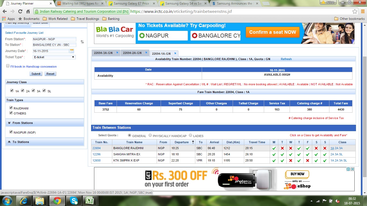Click the browser address bar URL
The width and height of the screenshot is (367, 206).
click(181, 12)
